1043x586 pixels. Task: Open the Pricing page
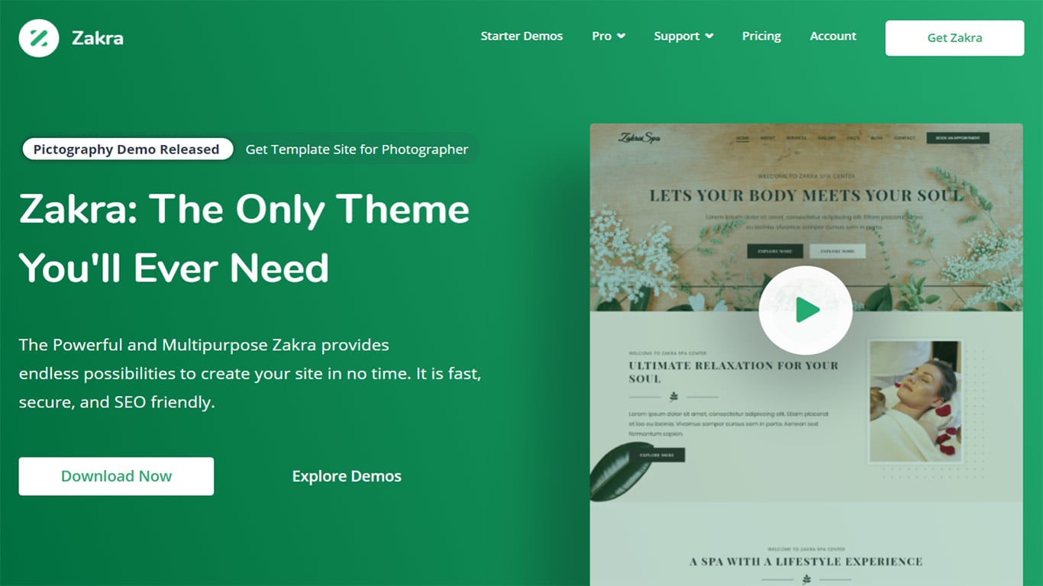pos(761,36)
